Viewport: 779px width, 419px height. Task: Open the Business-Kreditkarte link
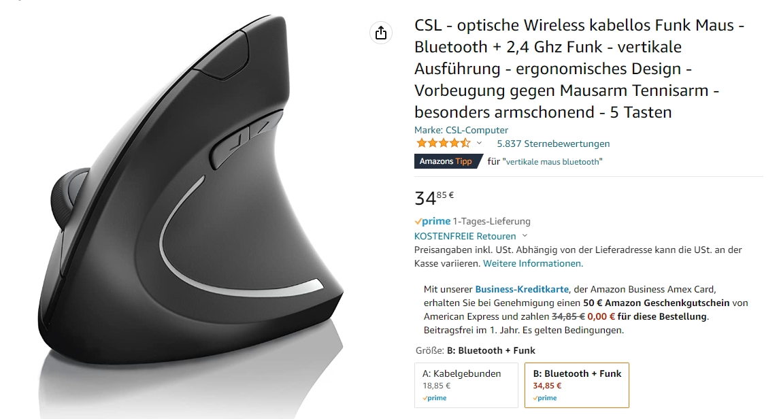(522, 290)
